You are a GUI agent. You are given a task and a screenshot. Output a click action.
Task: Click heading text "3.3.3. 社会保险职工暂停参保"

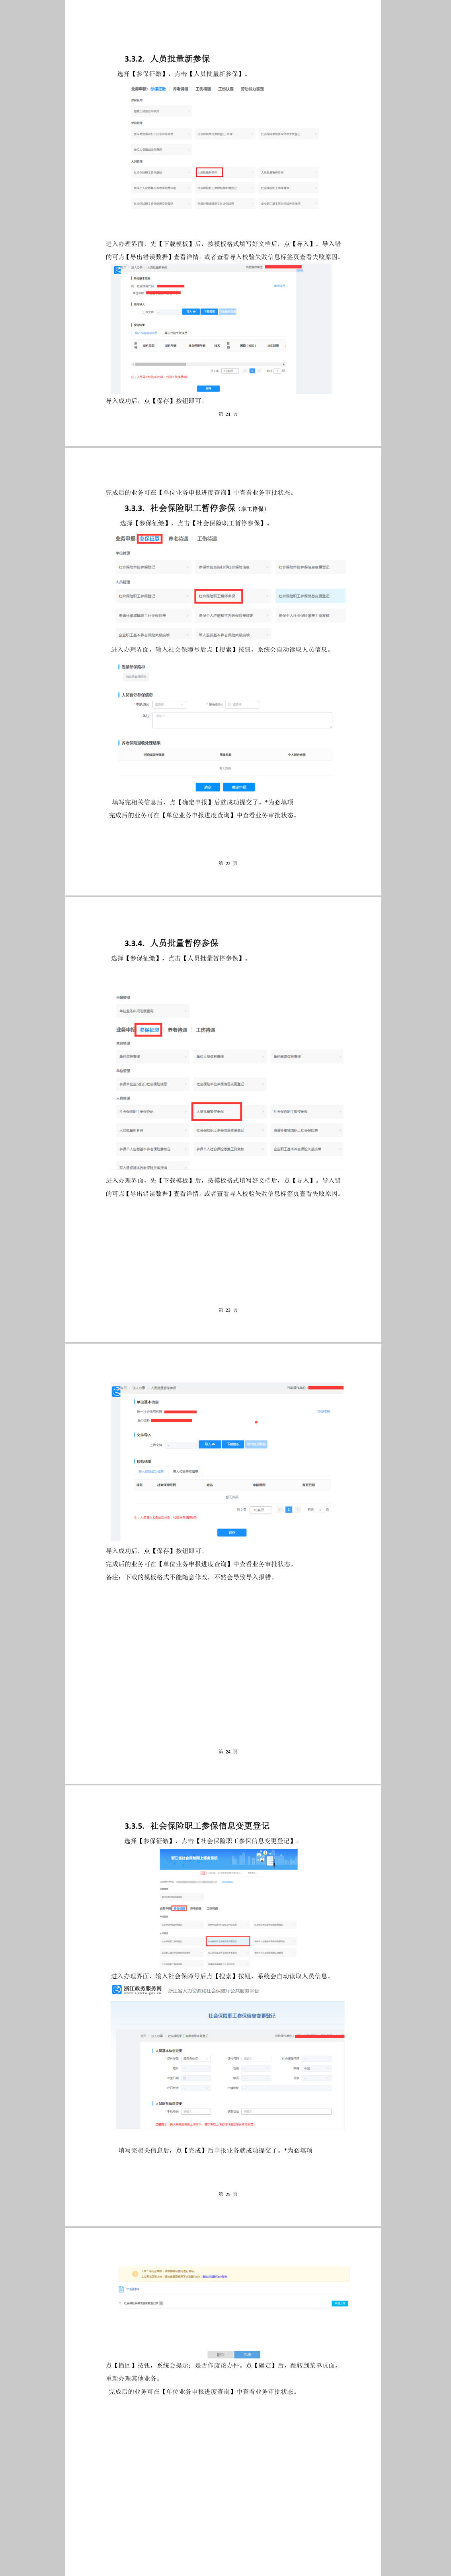pos(181,508)
